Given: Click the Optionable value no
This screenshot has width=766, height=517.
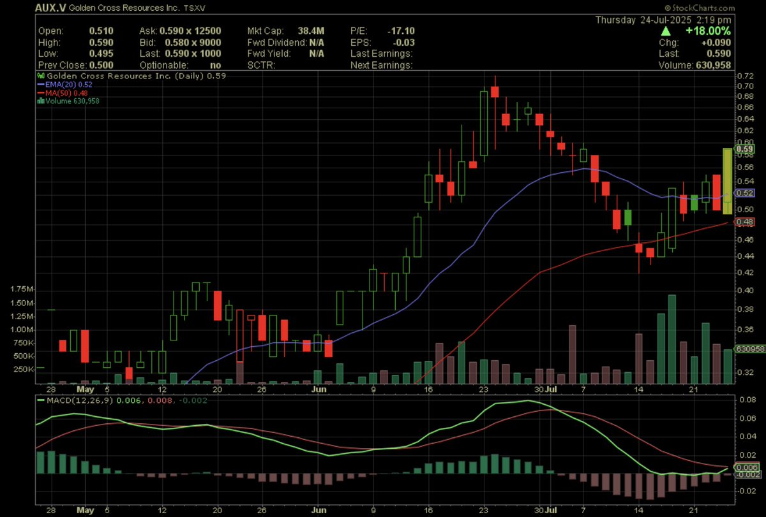Looking at the screenshot, I should click(x=216, y=65).
